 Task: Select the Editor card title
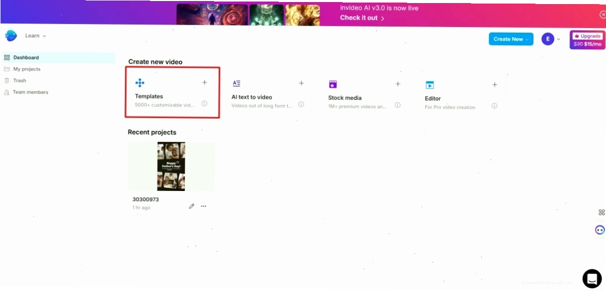tap(433, 99)
